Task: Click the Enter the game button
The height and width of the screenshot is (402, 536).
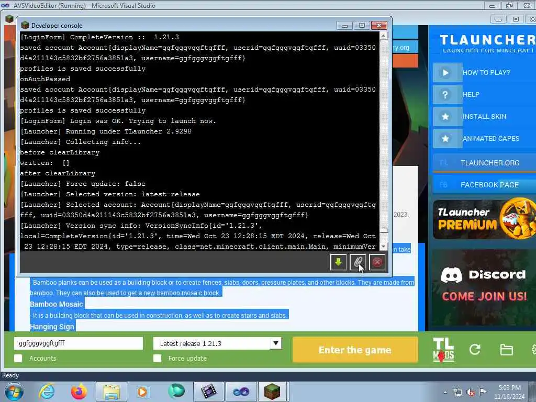Action: tap(355, 350)
